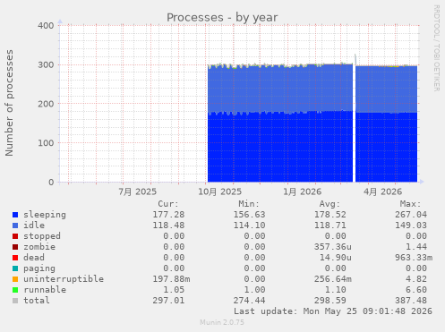Image resolution: width=445 pixels, height=332 pixels.
Task: Click the idle current value 118.48
Action: coord(168,226)
